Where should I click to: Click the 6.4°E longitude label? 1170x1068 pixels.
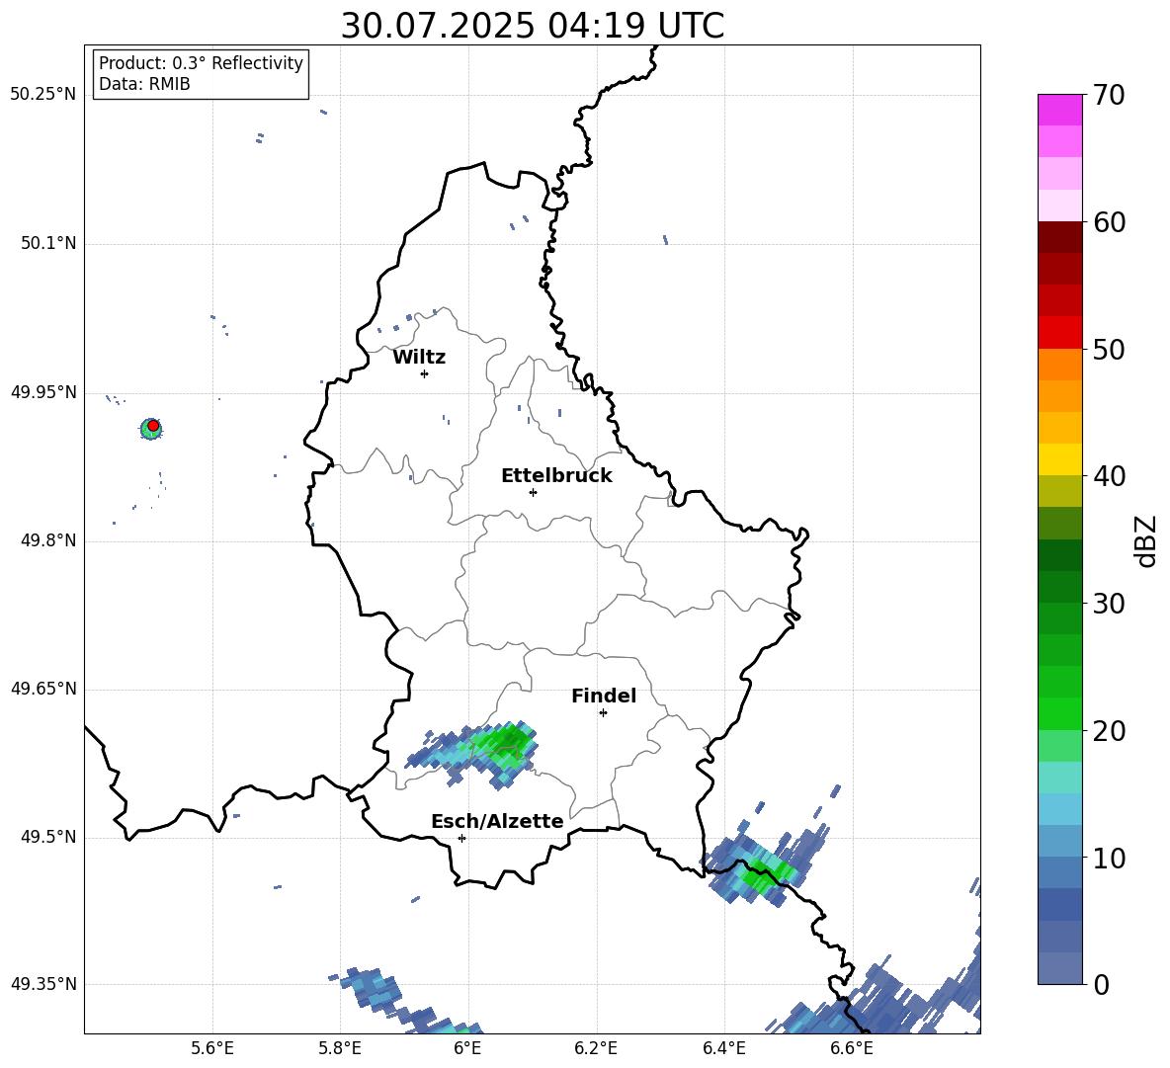pos(723,1048)
